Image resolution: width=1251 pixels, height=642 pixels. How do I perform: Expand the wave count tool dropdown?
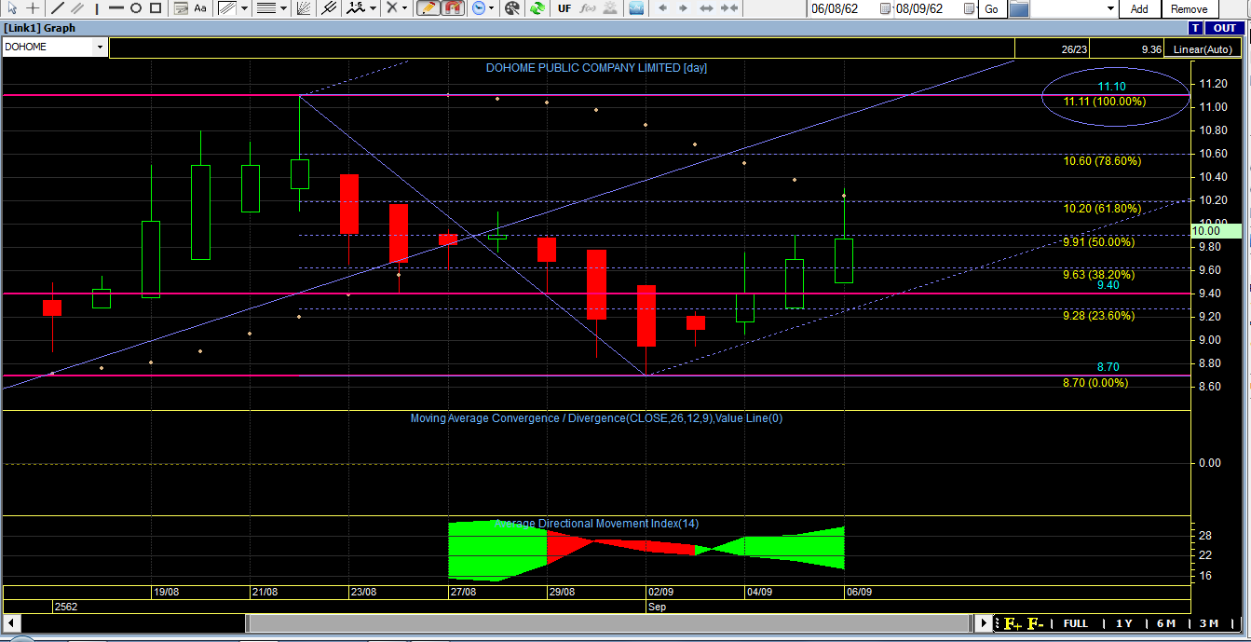(373, 8)
